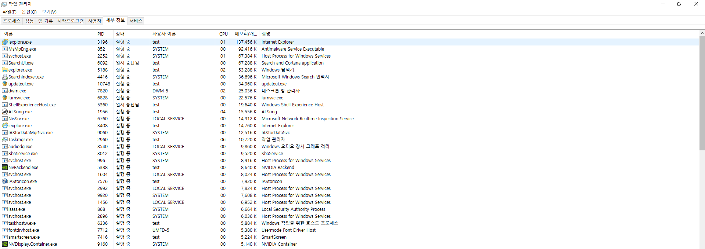Select the svchost.exe row with PID 2896

350,216
